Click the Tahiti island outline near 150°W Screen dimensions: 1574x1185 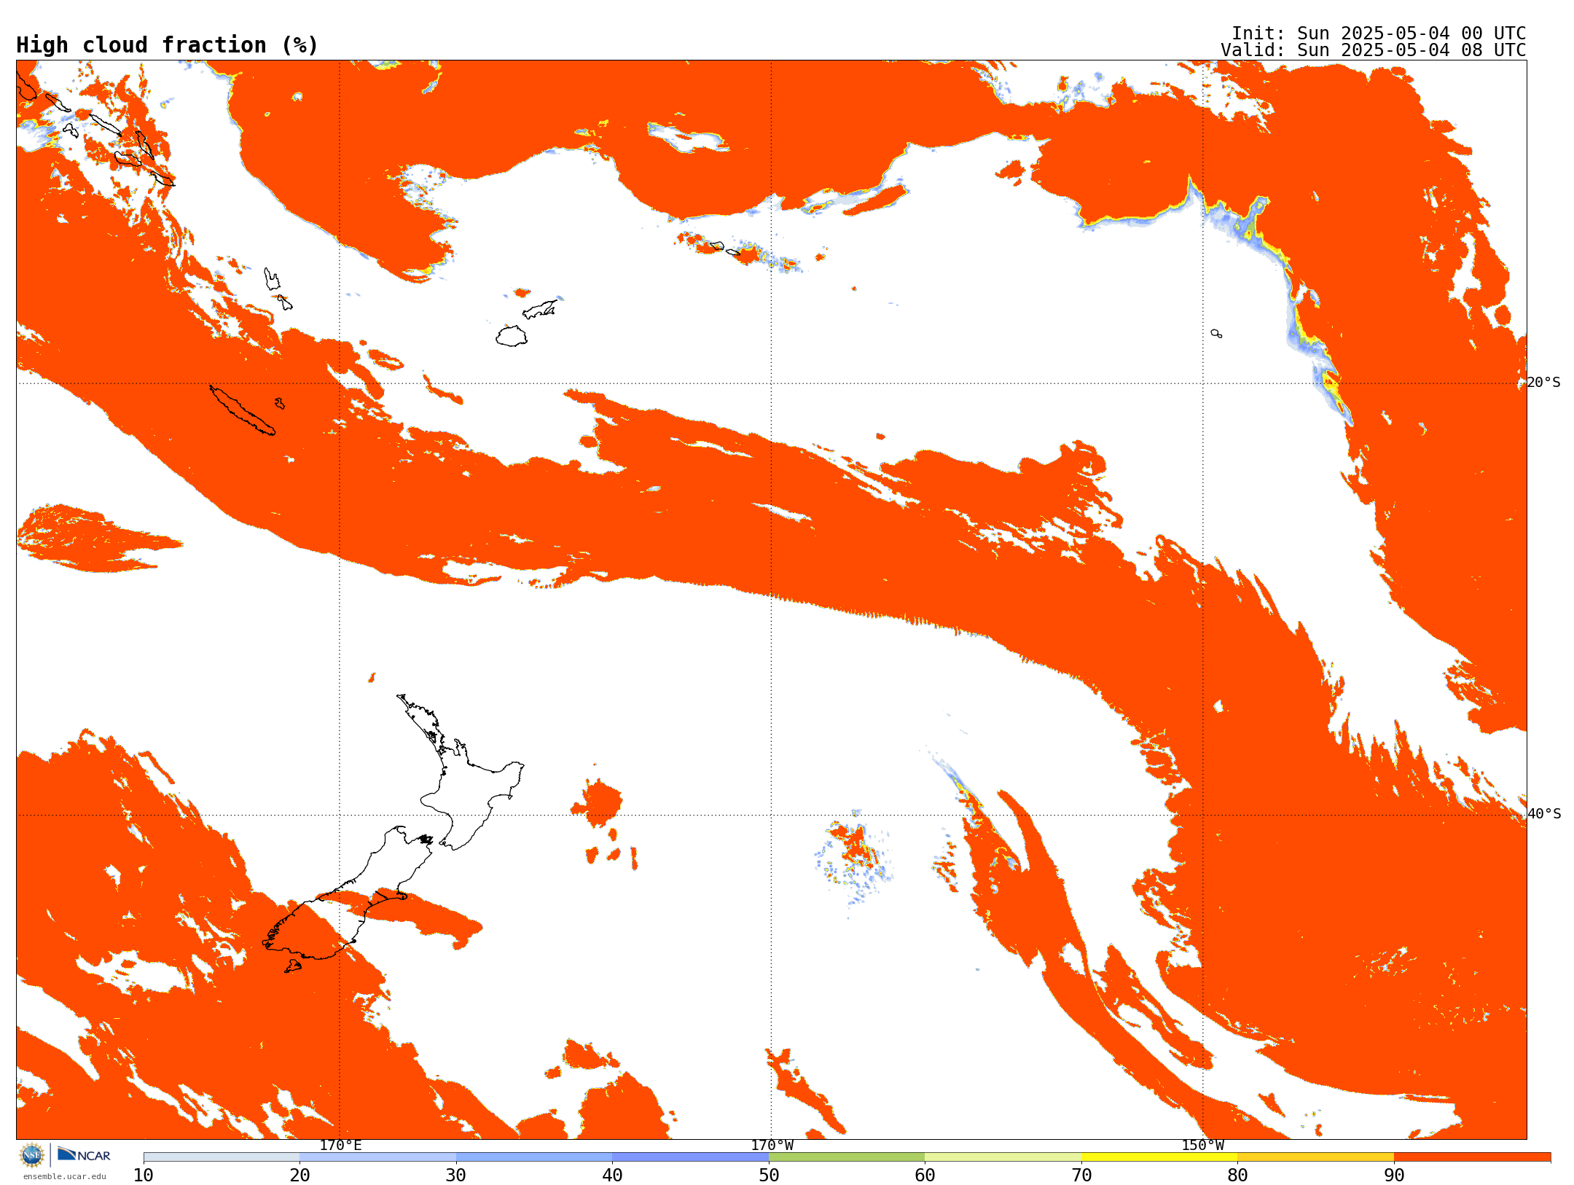click(x=1216, y=334)
